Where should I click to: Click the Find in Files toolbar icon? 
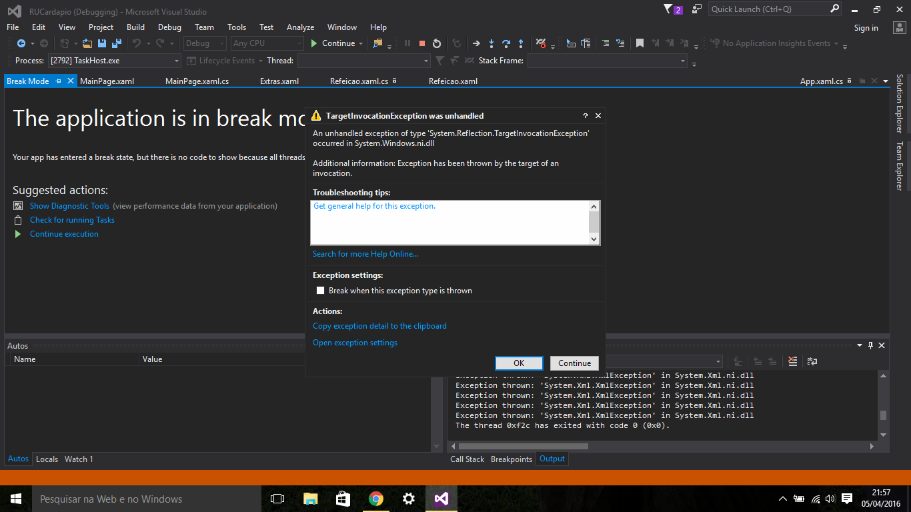pyautogui.click(x=377, y=43)
